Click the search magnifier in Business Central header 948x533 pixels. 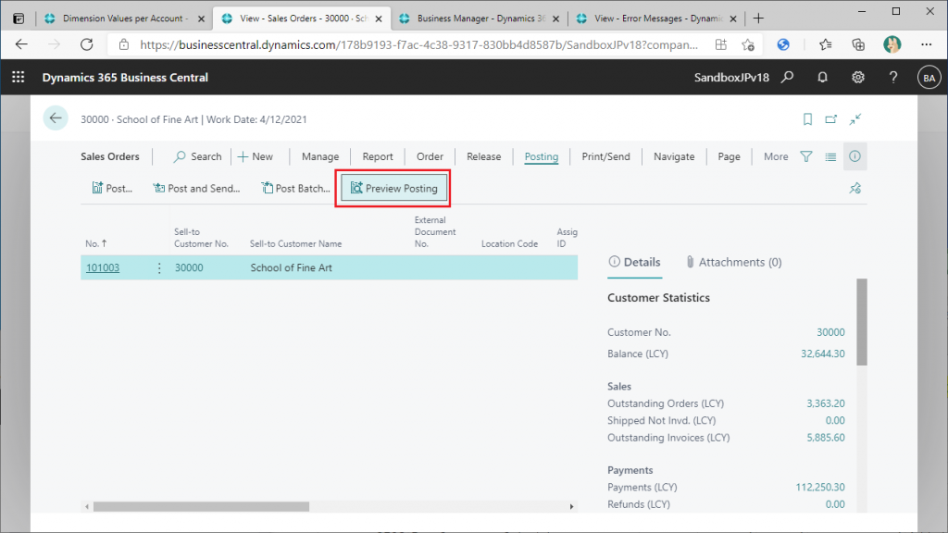tap(787, 78)
